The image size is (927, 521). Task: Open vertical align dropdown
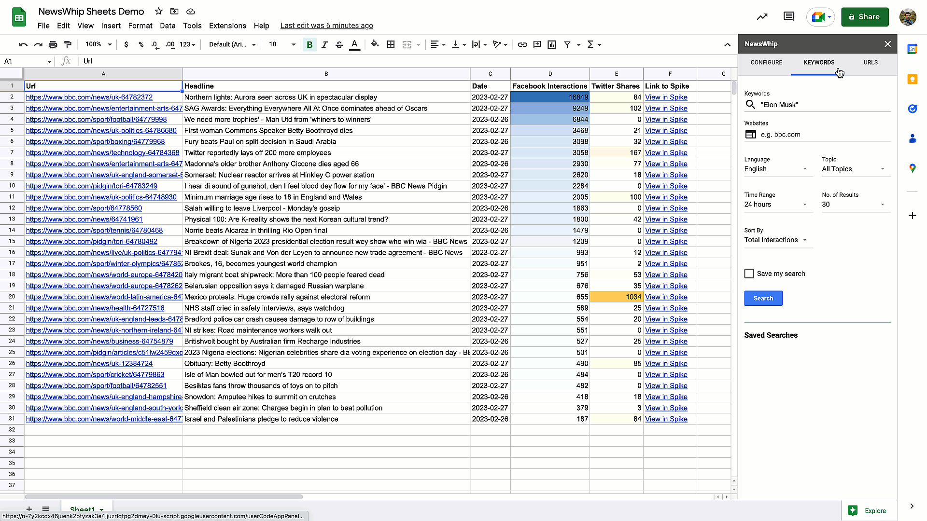459,44
